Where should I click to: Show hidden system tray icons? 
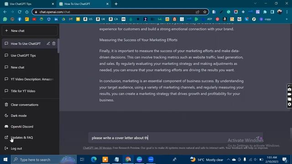pyautogui.click(x=228, y=159)
